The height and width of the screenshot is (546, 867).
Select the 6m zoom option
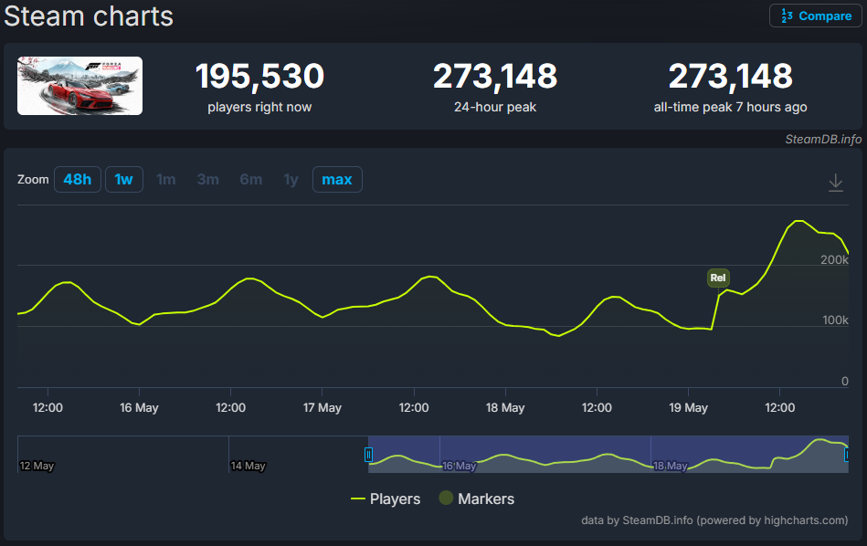251,180
